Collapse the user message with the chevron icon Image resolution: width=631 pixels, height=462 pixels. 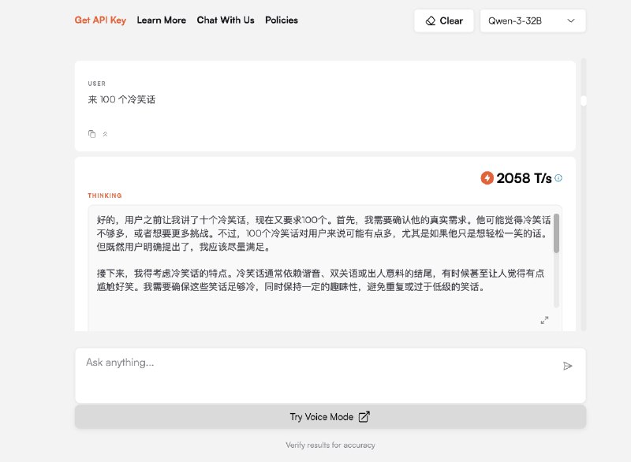coord(104,133)
